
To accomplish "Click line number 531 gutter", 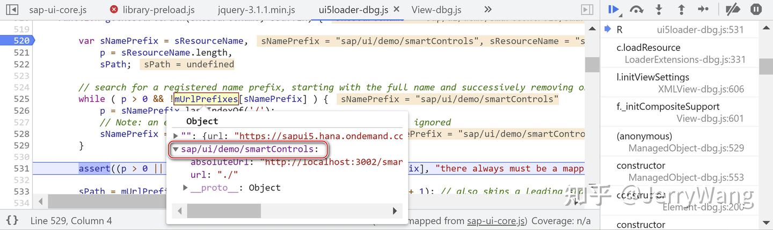I will point(20,168).
